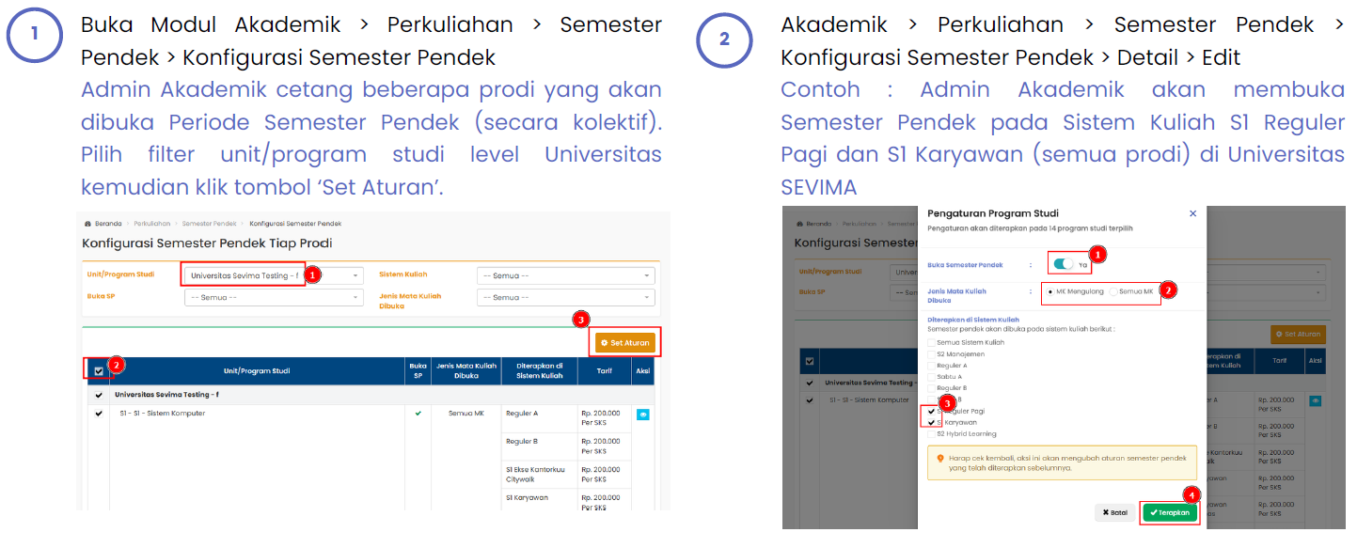
Task: Open the Buka SP filter dropdown
Action: click(x=273, y=297)
